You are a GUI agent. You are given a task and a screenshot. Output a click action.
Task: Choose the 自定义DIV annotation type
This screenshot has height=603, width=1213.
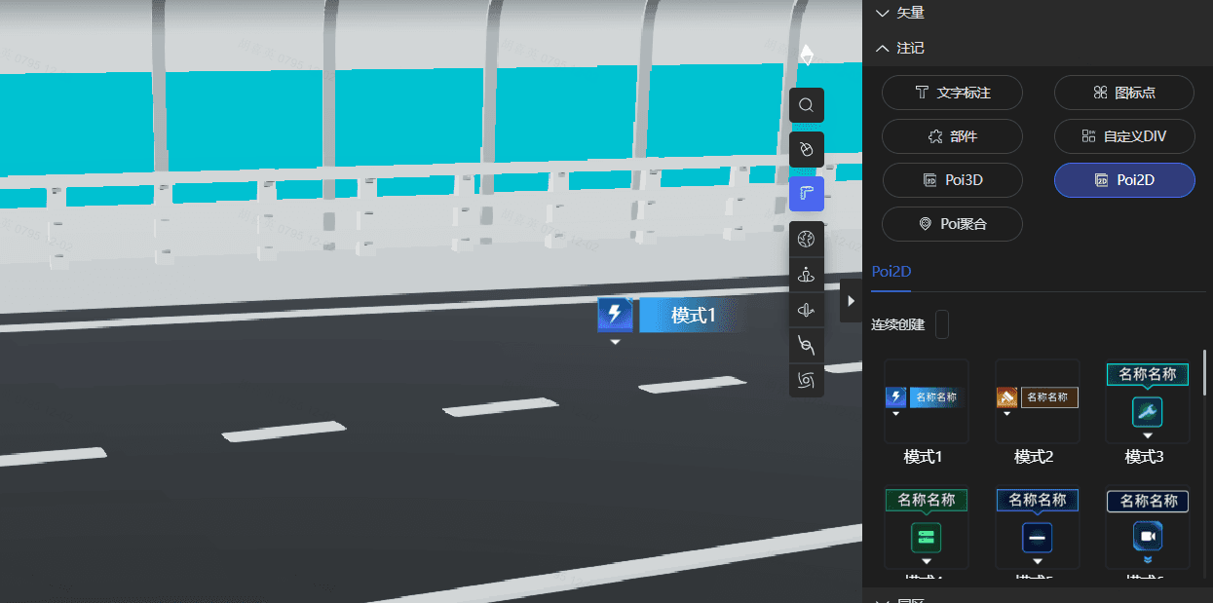coord(1123,136)
